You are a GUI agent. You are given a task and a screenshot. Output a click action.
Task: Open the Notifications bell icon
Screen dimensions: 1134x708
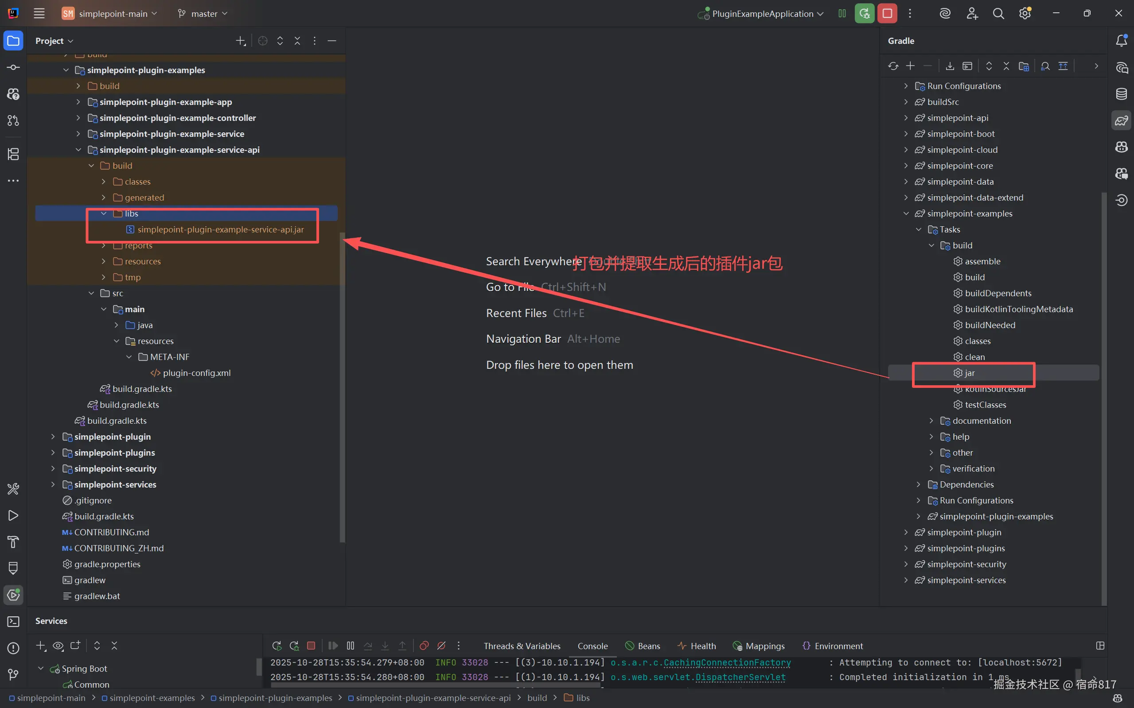[x=1121, y=41]
